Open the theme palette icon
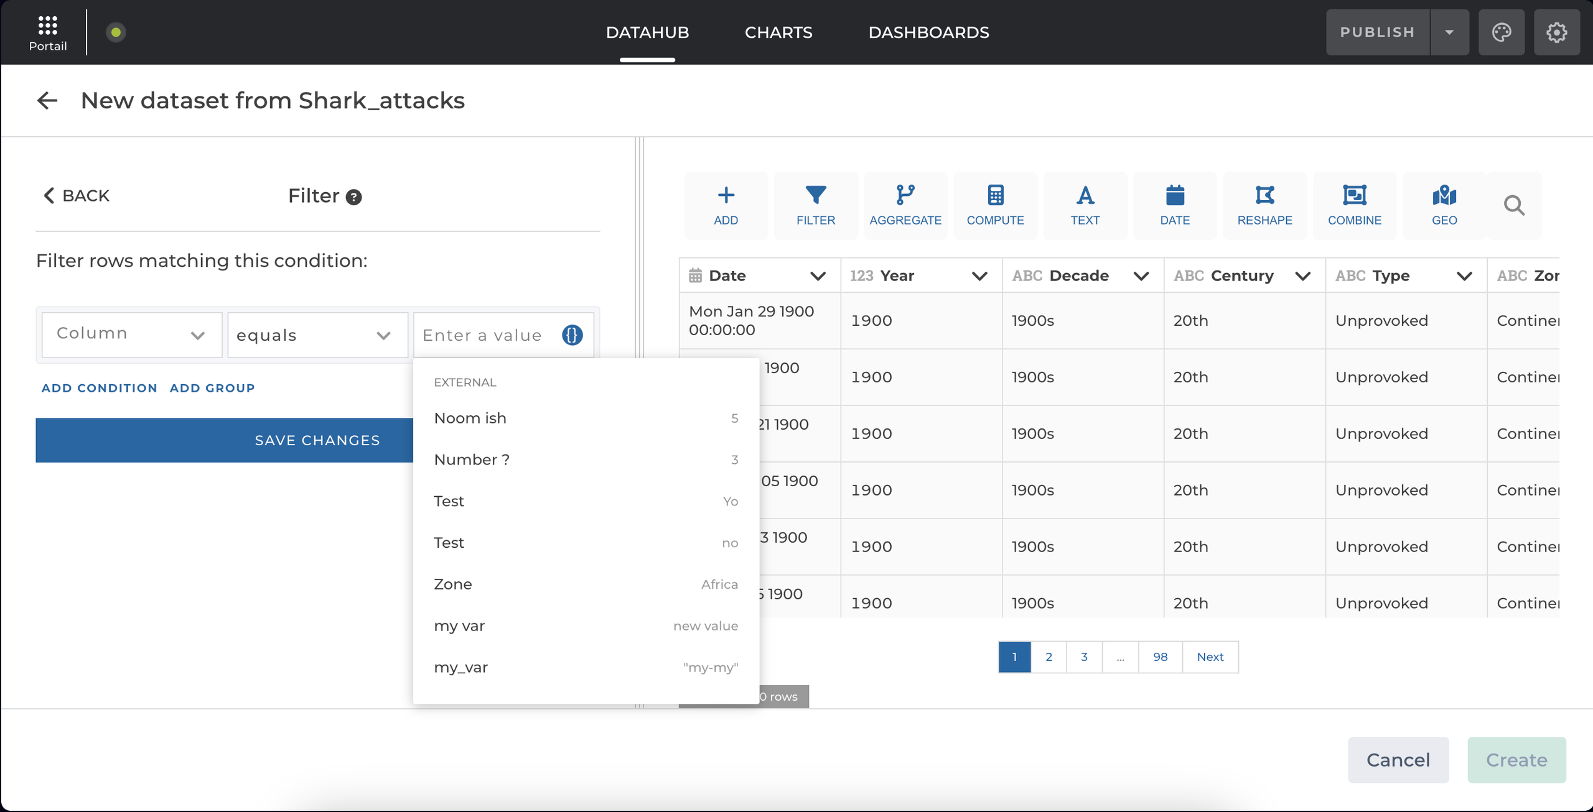This screenshot has height=812, width=1593. [1501, 32]
